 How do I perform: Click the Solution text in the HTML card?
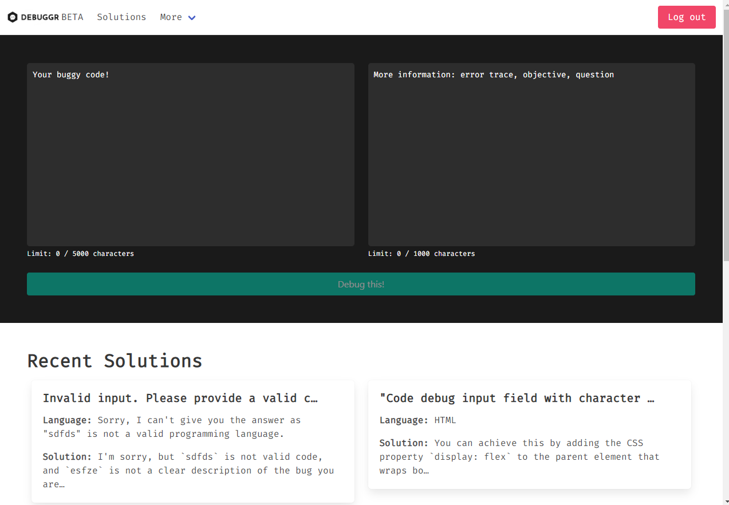point(403,443)
